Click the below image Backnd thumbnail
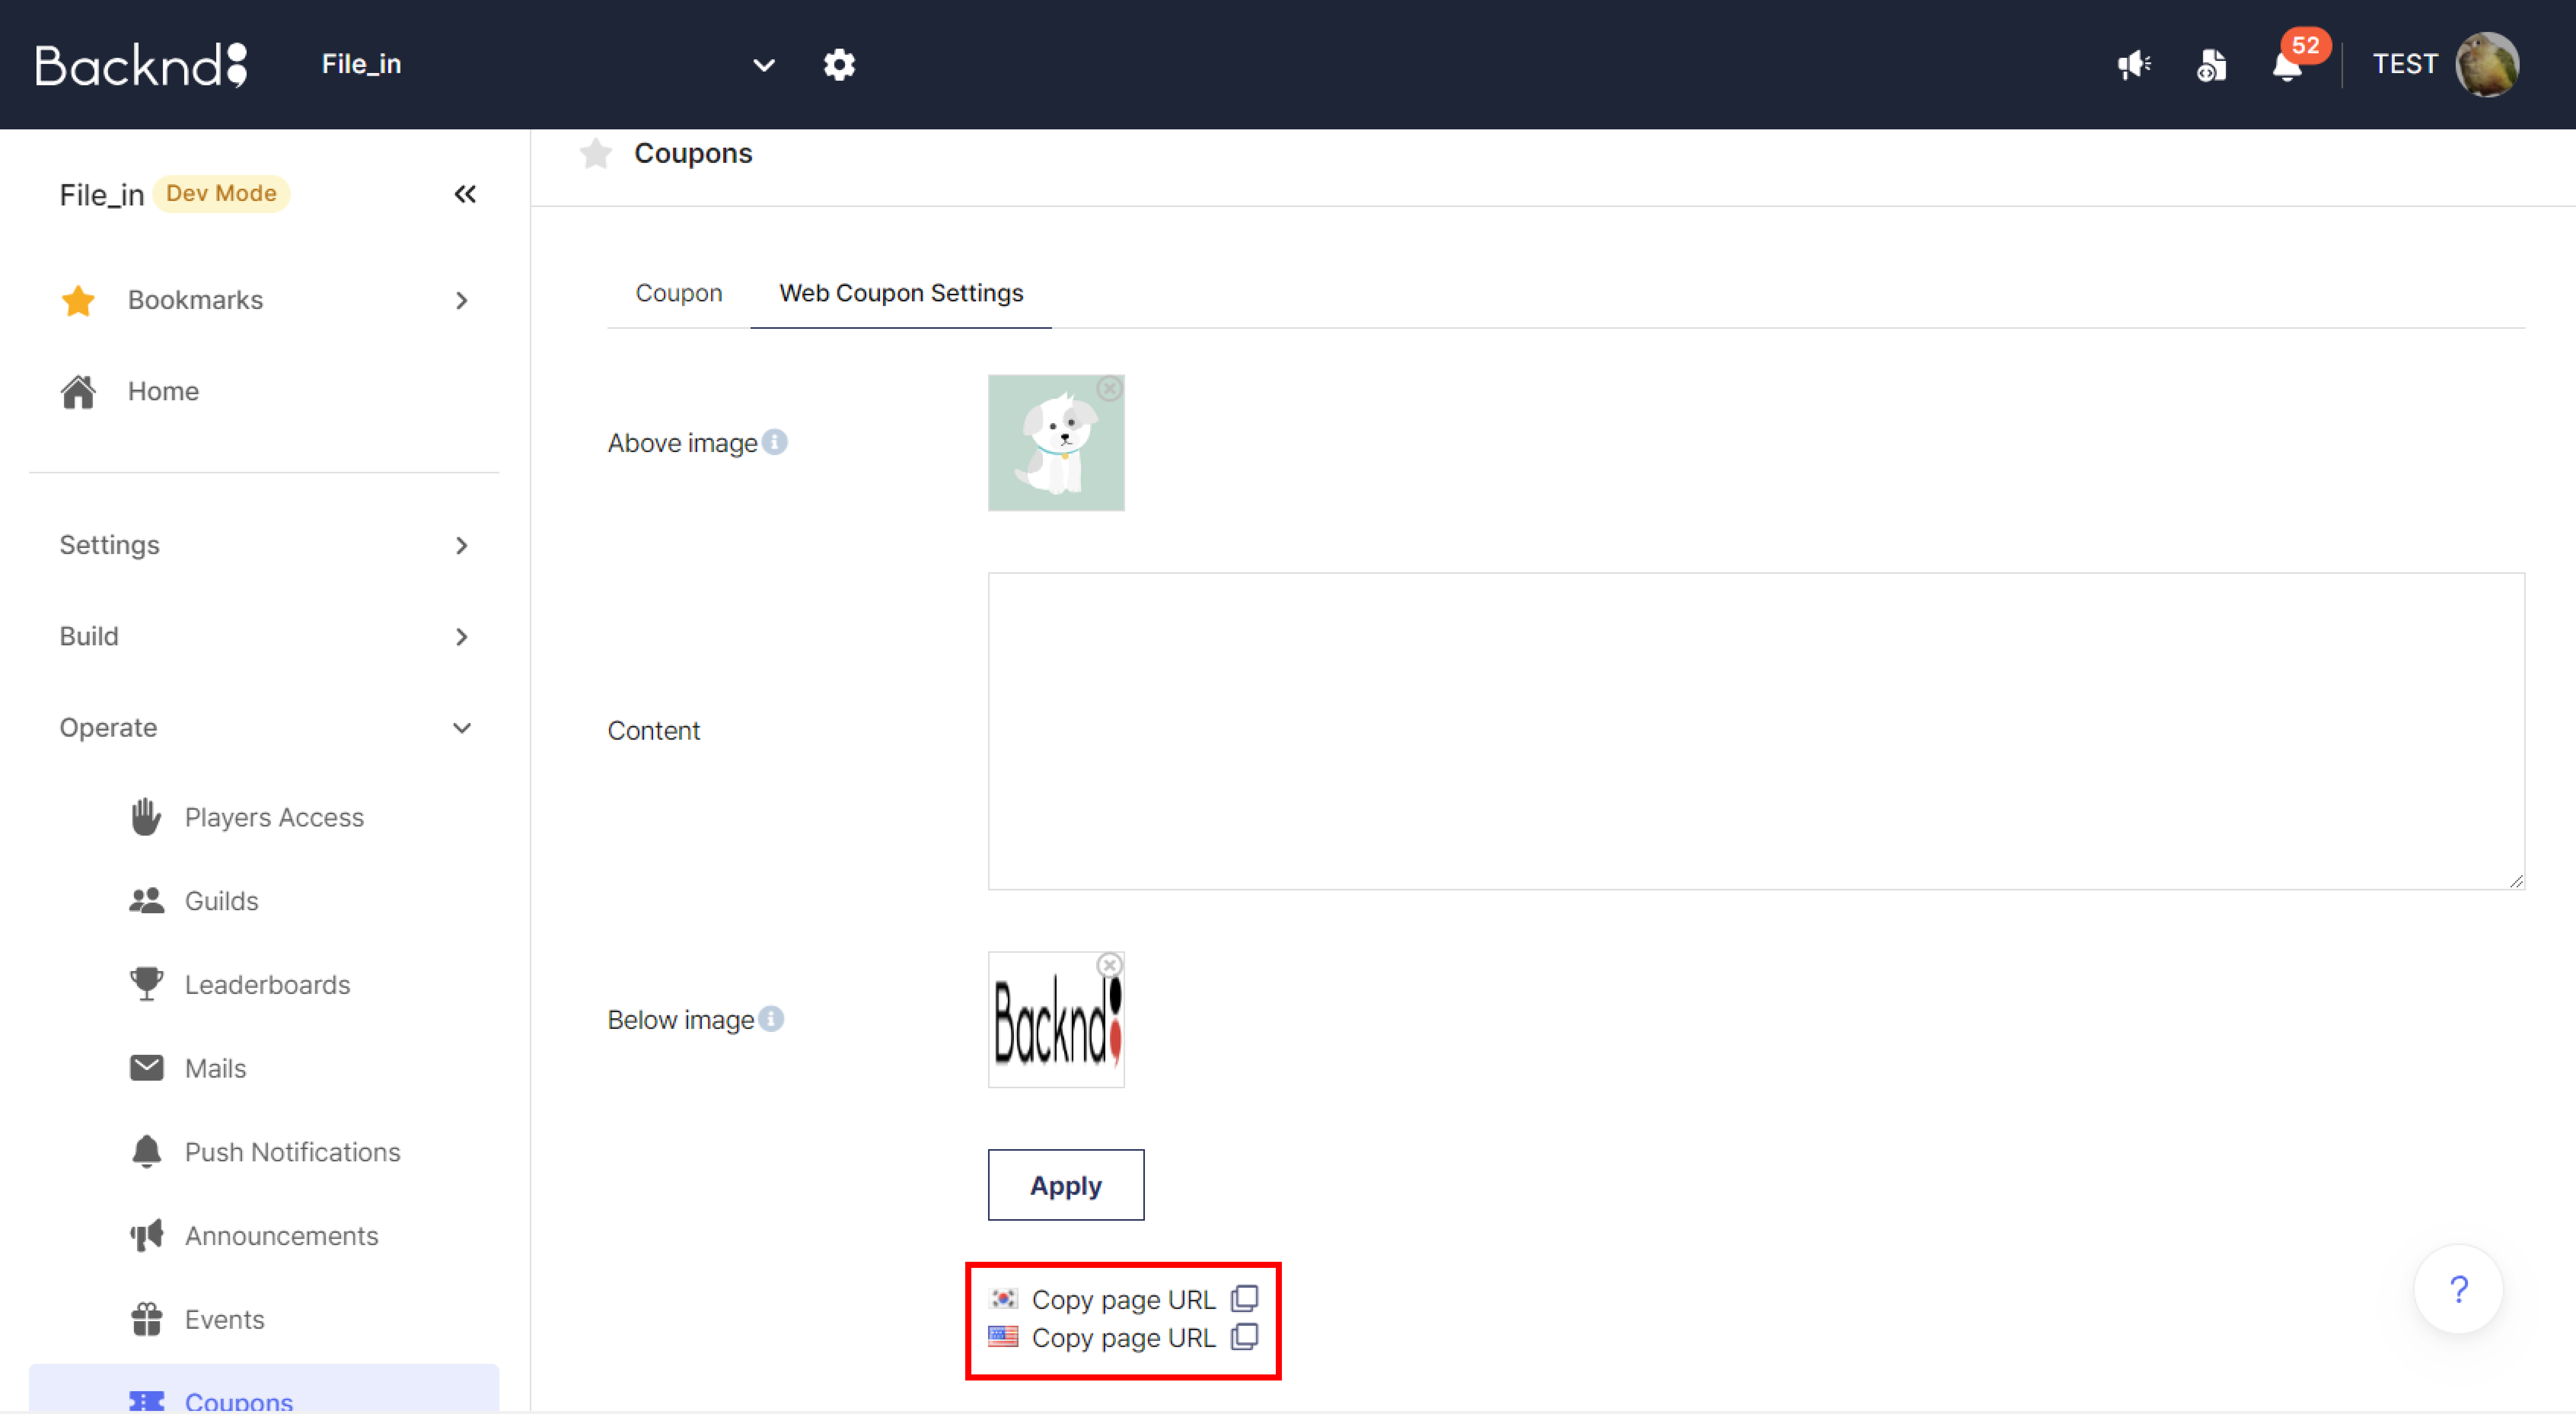 pos(1056,1020)
